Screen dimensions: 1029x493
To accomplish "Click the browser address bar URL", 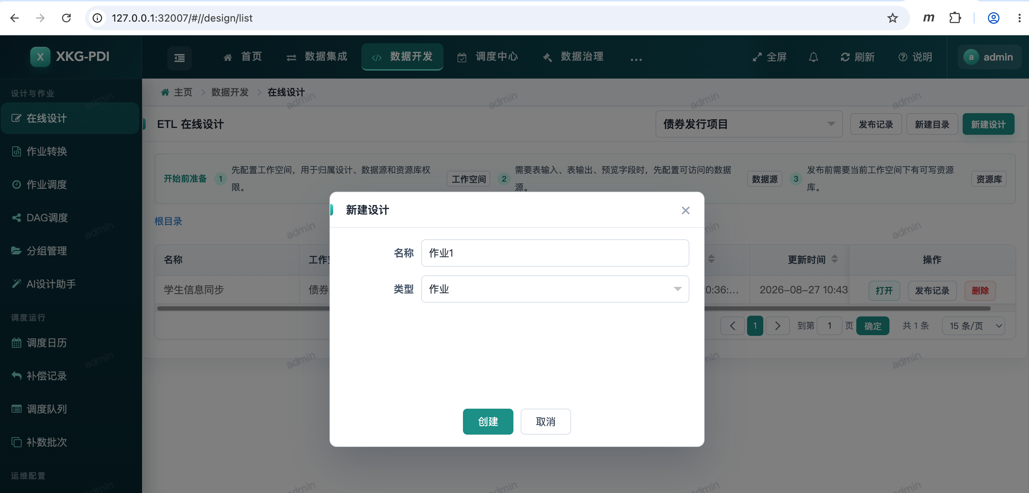I will coord(182,18).
